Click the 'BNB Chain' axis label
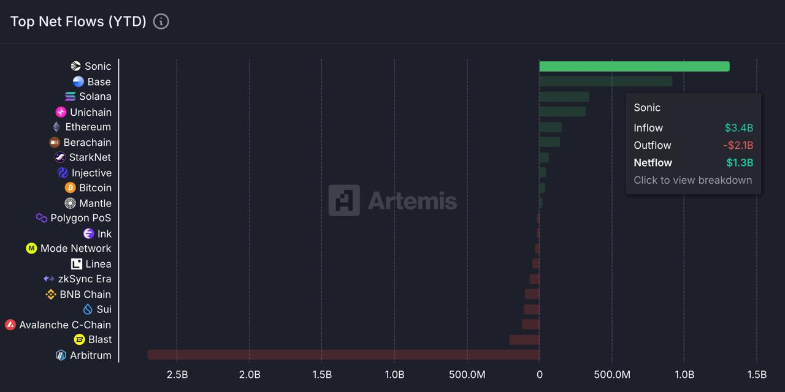Screen dimensions: 785x392 coord(85,294)
